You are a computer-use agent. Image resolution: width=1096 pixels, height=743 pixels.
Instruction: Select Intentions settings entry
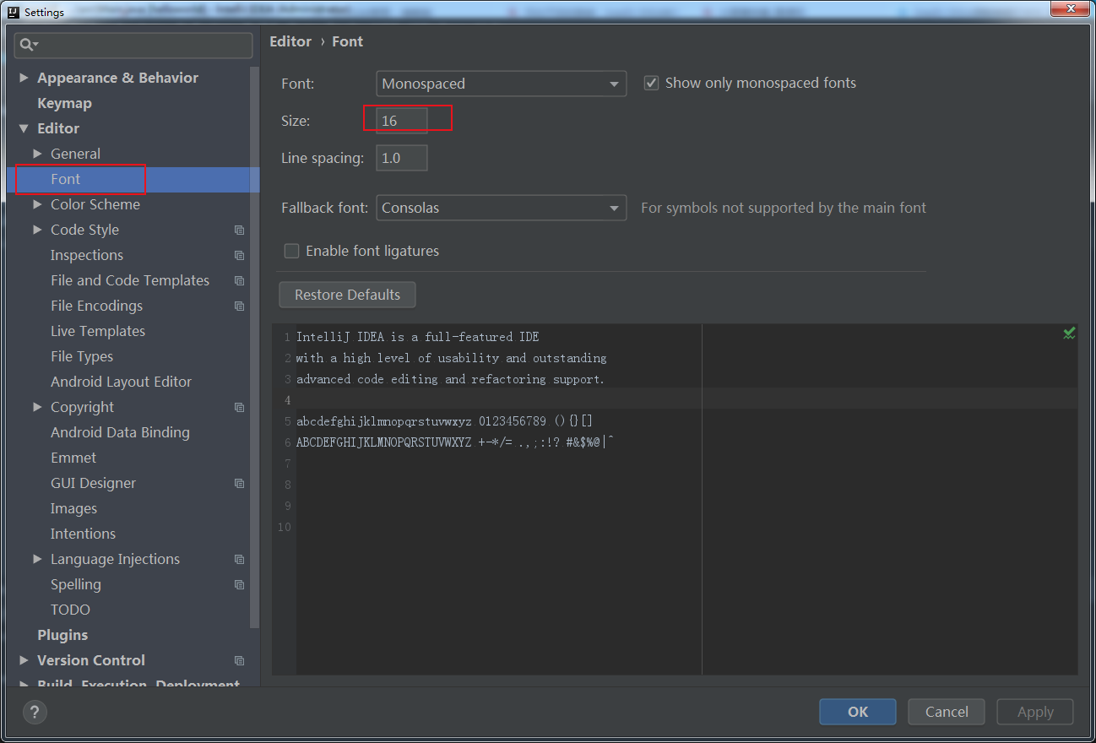coord(83,534)
